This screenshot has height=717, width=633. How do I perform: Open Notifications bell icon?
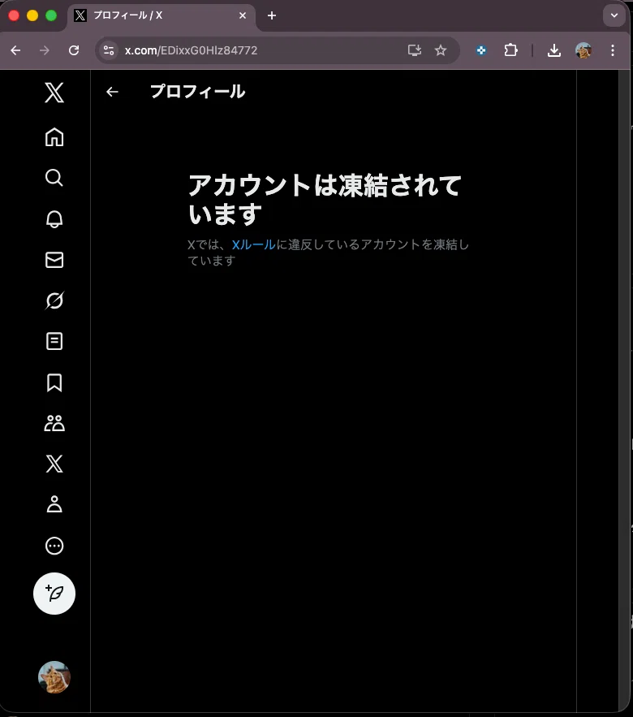pos(54,219)
